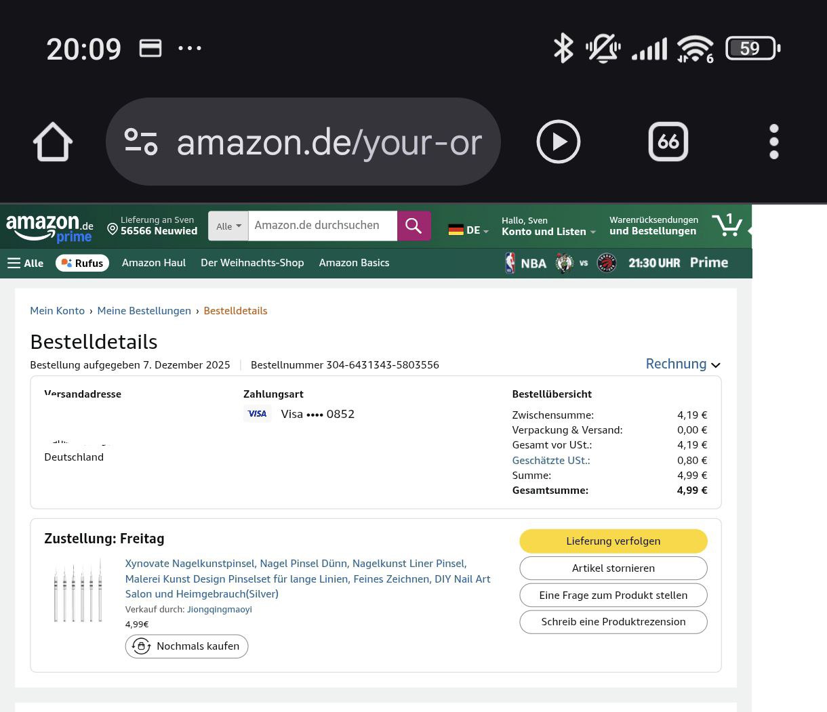Viewport: 827px width, 712px height.
Task: Expand the Alle search category dropdown
Action: click(228, 226)
